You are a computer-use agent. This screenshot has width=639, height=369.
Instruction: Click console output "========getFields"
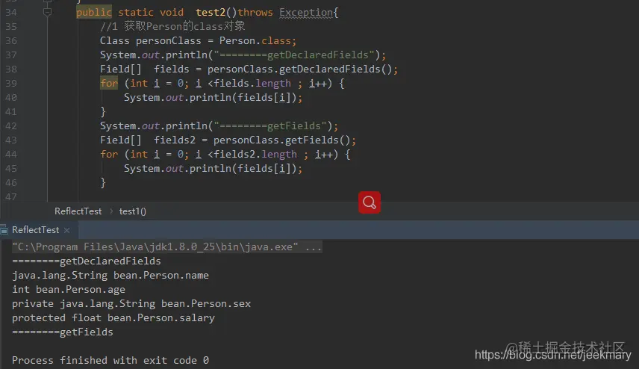tap(63, 332)
